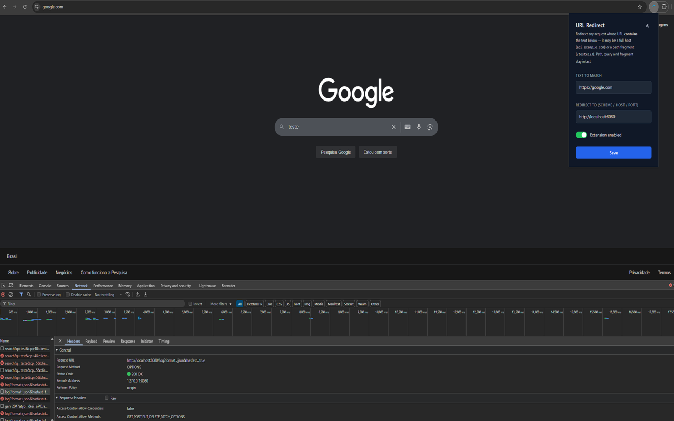Export the HAR file
Screen dimensions: 674x421
(146, 295)
